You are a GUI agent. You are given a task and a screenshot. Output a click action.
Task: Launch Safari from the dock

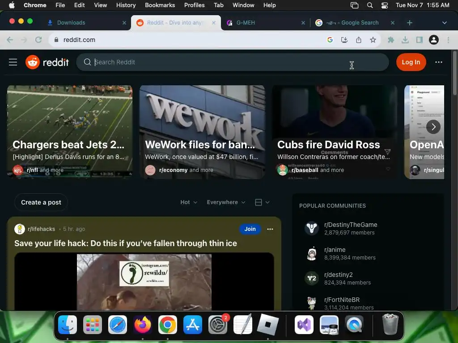point(118,325)
